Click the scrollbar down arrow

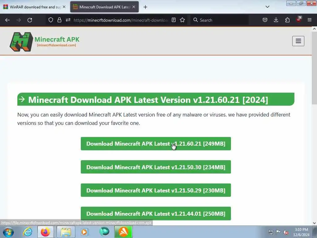314,223
